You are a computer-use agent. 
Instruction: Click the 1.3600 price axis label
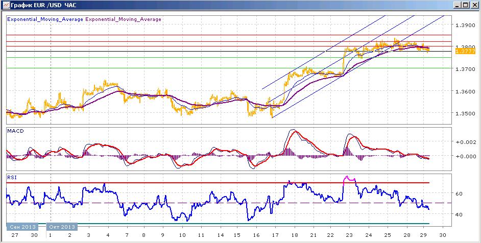tap(465, 92)
